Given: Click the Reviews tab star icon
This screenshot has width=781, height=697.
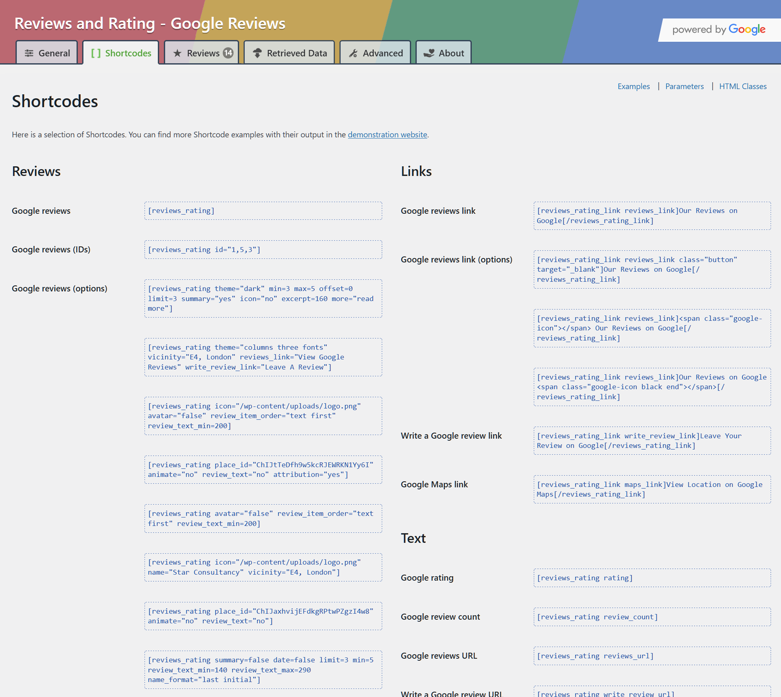Looking at the screenshot, I should click(177, 53).
